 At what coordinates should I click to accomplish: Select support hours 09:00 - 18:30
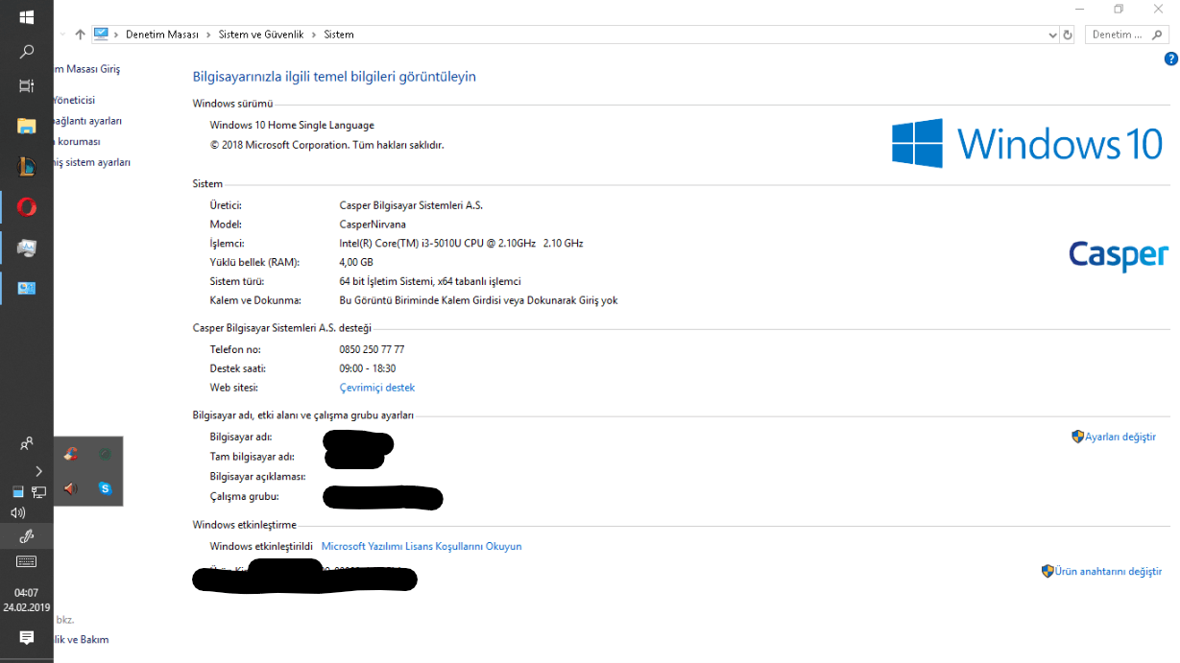[x=368, y=368]
